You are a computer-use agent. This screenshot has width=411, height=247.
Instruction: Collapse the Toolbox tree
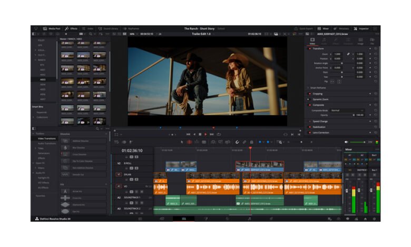pos(33,133)
